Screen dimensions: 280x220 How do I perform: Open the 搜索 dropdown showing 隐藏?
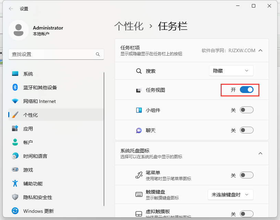tap(231, 71)
